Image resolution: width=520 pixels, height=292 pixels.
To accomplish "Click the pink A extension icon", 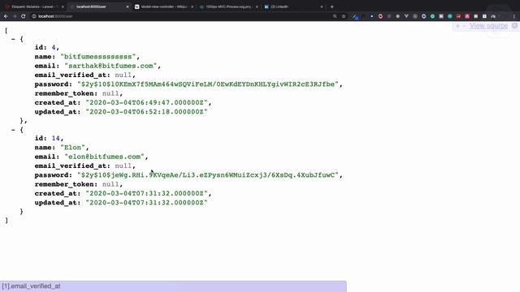I will (x=467, y=16).
